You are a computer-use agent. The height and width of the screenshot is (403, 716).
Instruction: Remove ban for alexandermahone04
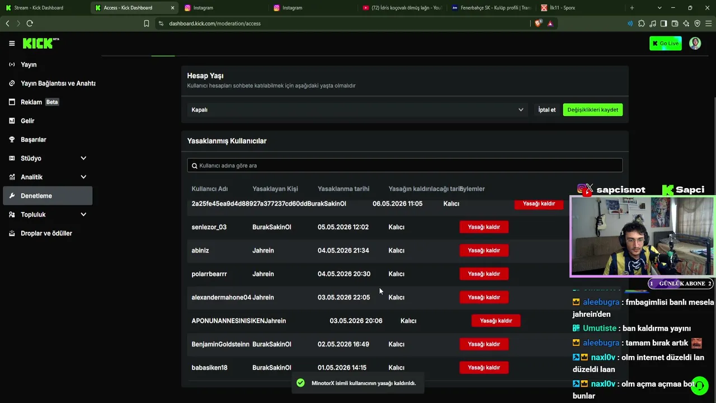[484, 297]
